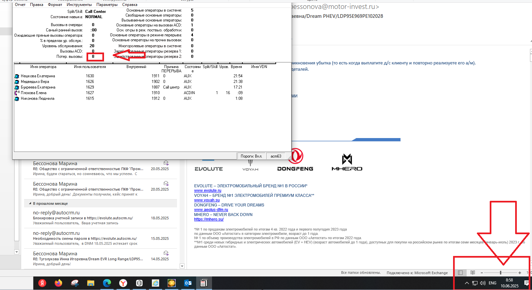Open File Explorer from the taskbar
This screenshot has height=290, width=532.
[91, 283]
